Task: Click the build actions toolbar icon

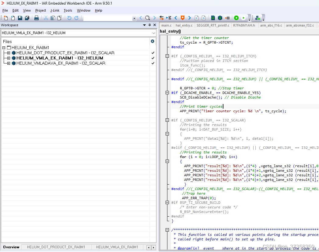Action: (x=258, y=18)
